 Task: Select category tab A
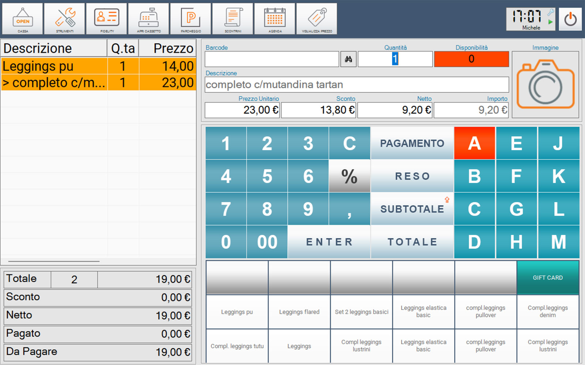click(475, 143)
